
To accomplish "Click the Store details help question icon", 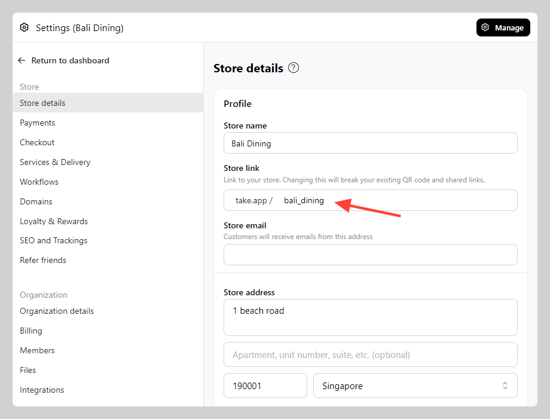I will (x=294, y=68).
